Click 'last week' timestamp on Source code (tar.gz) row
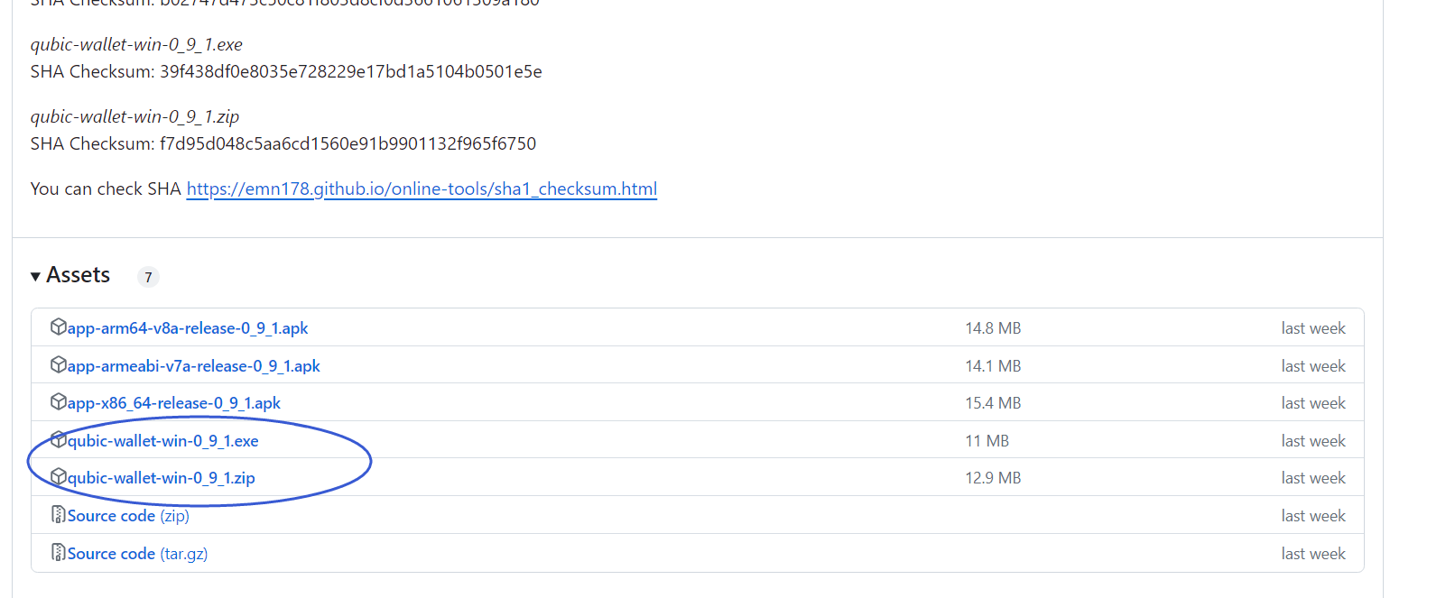This screenshot has height=598, width=1455. tap(1312, 554)
